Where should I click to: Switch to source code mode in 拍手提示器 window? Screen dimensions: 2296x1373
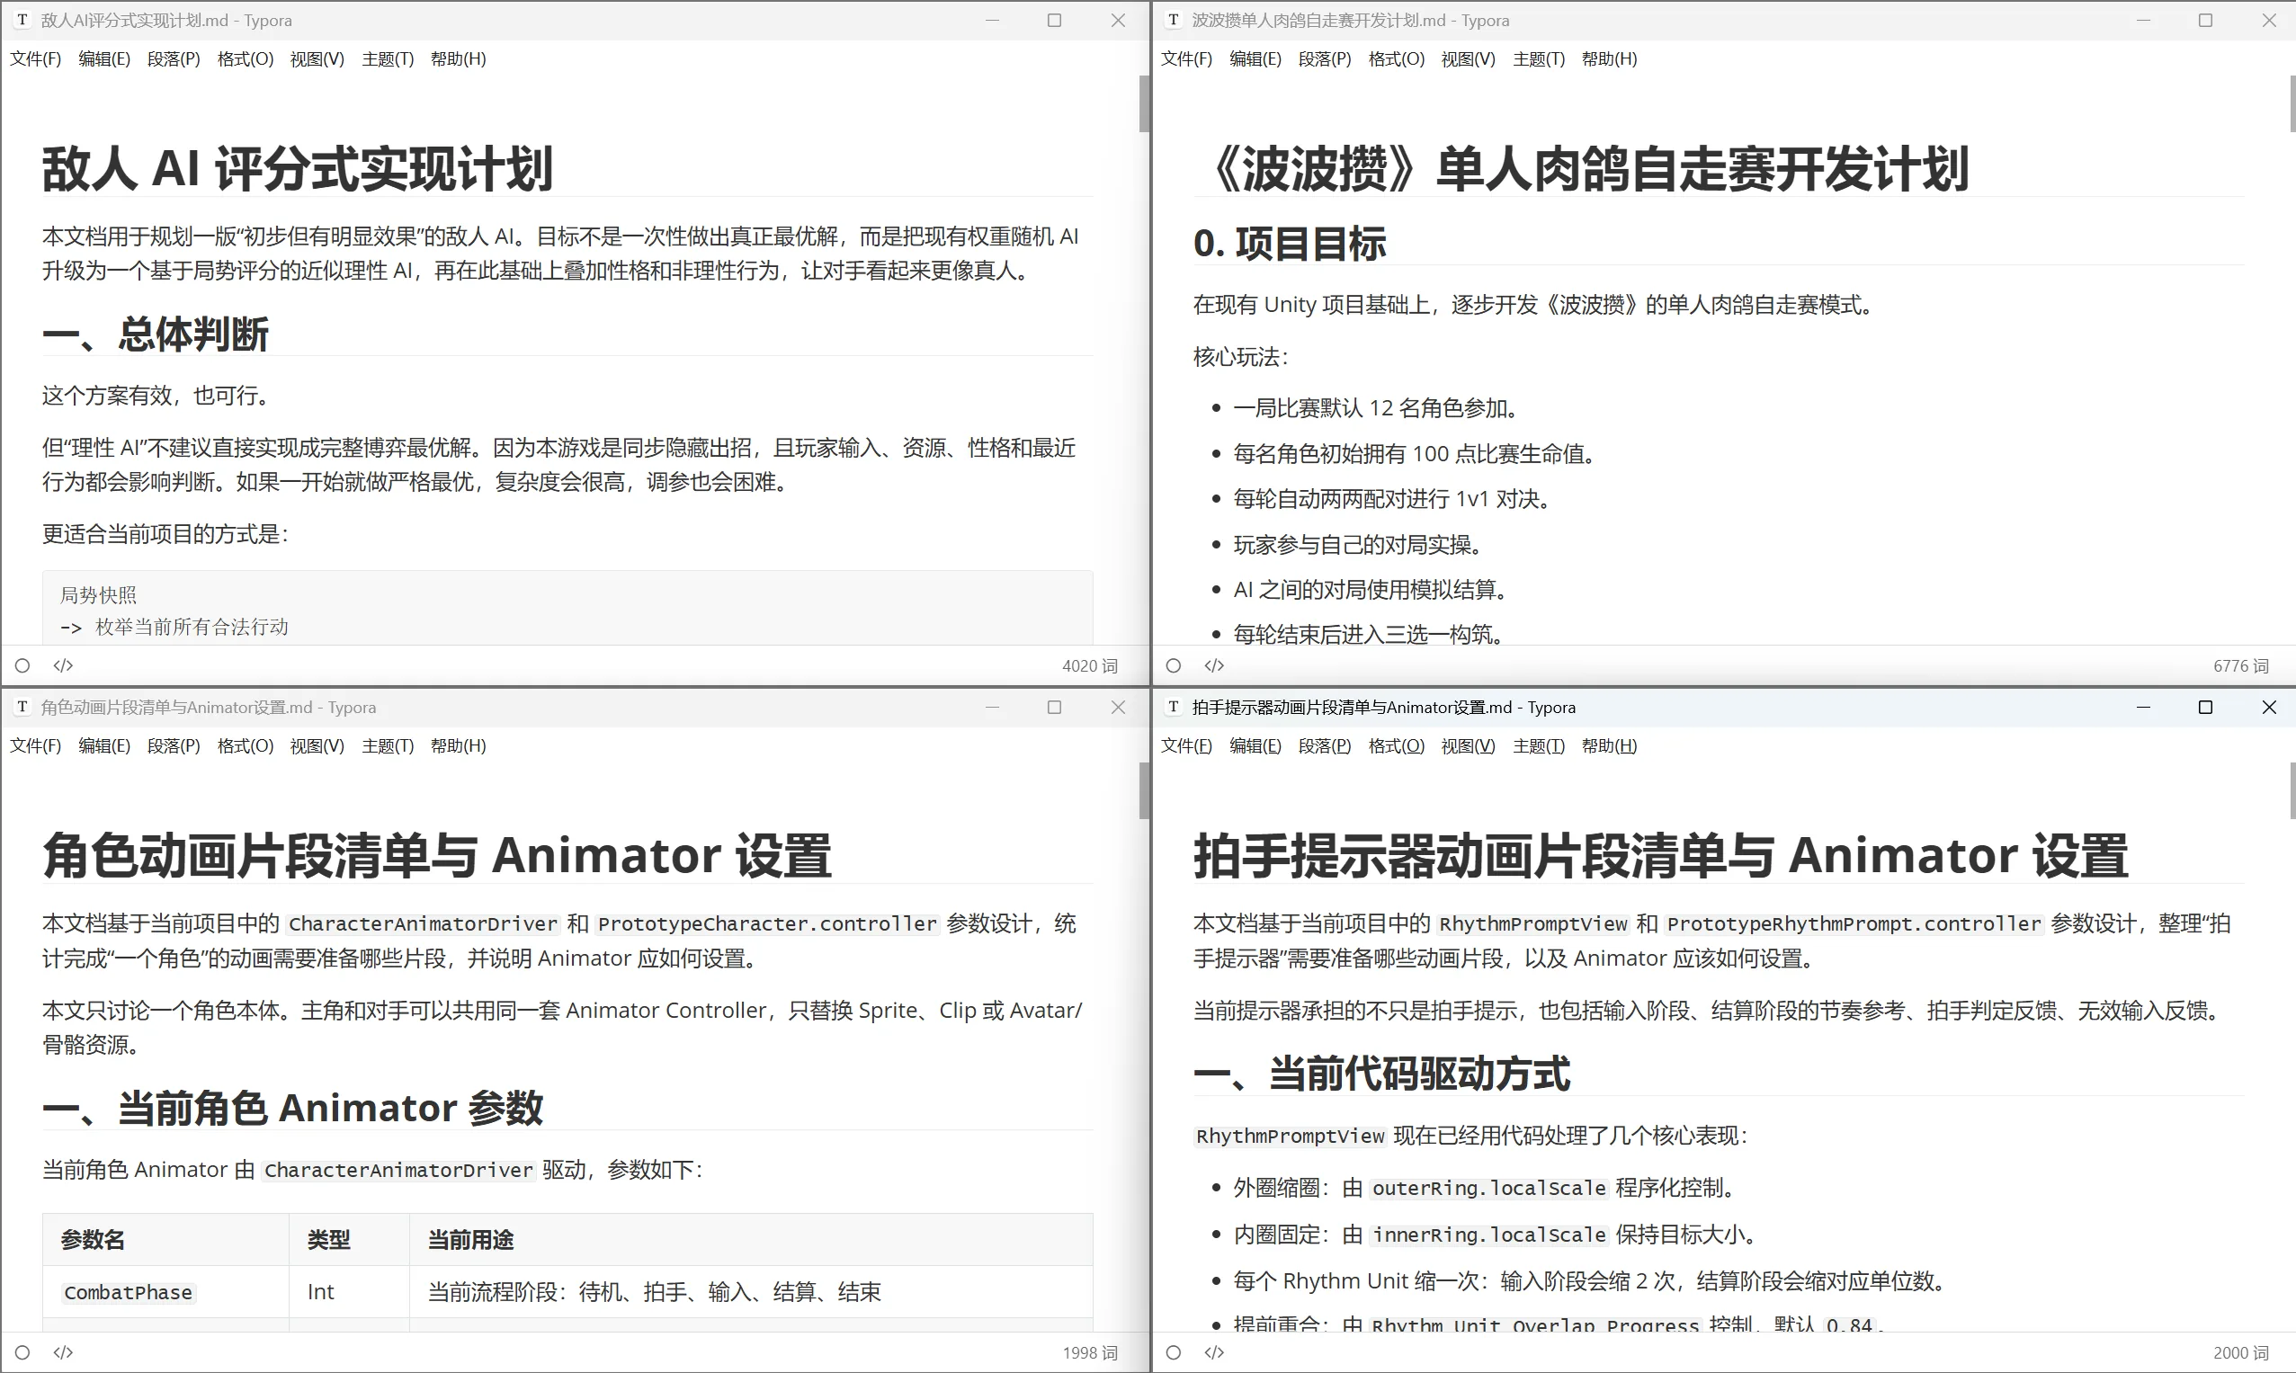1214,1352
